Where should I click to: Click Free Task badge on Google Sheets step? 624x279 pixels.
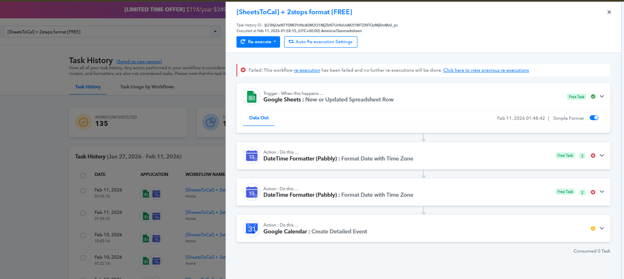[x=576, y=97]
